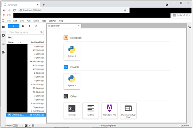The image size is (193, 128).
Task: Click the Other section icon
Action: (66, 96)
